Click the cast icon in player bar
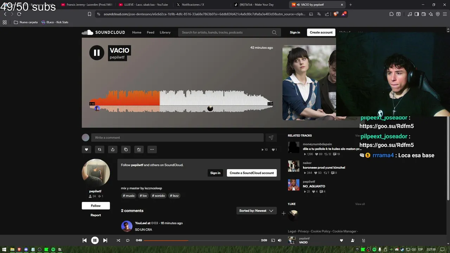450x253 pixels. tap(273, 240)
